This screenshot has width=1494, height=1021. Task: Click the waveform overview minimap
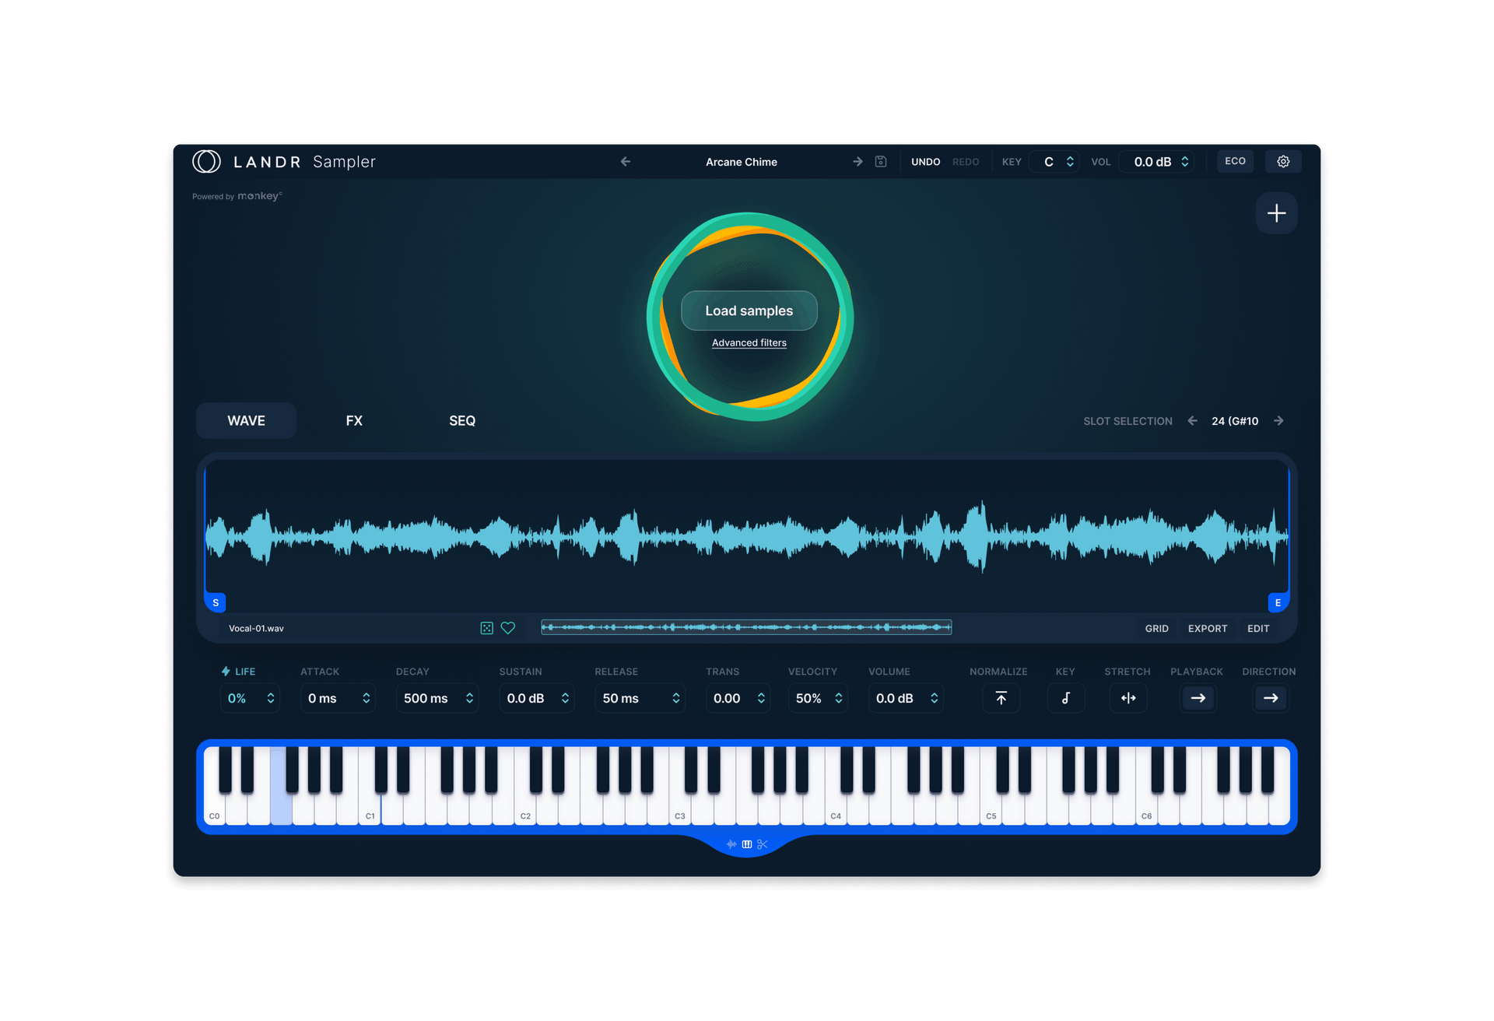746,627
